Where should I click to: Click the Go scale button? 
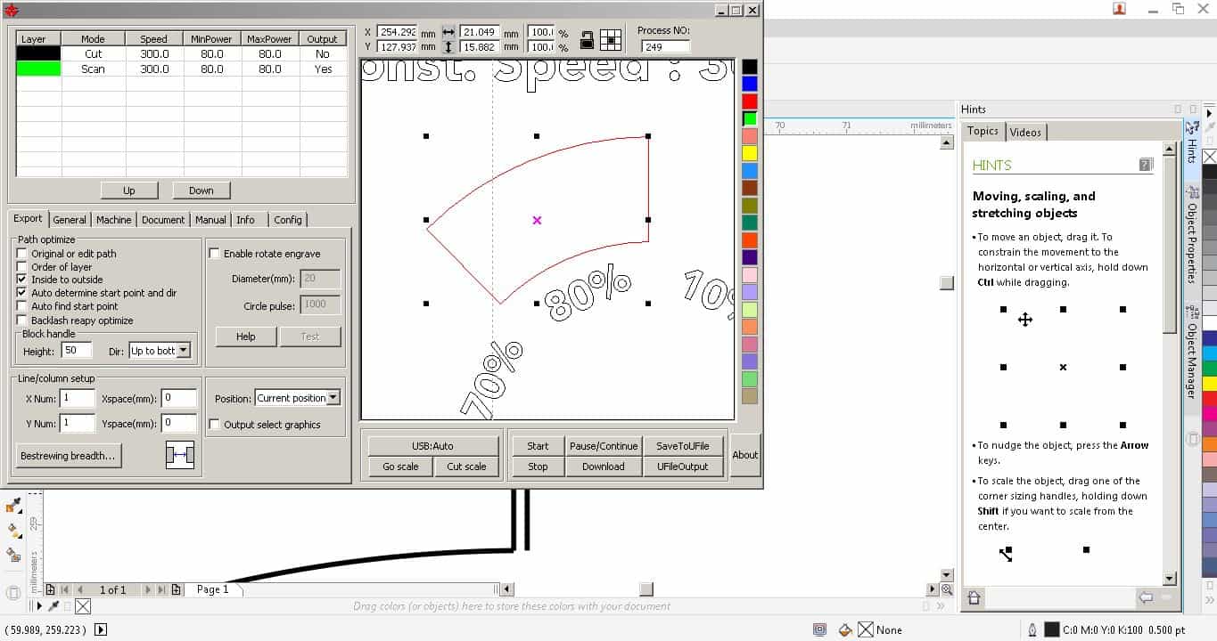pyautogui.click(x=400, y=467)
